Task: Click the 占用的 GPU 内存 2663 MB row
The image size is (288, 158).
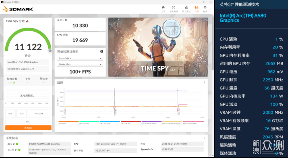Action: (x=251, y=63)
